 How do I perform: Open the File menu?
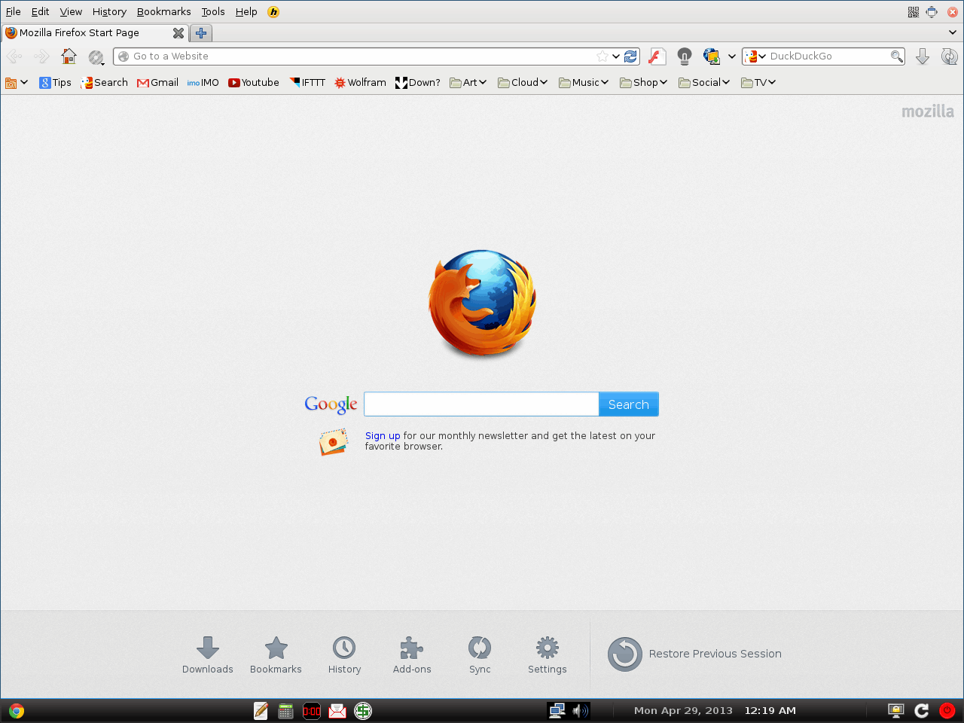coord(14,11)
